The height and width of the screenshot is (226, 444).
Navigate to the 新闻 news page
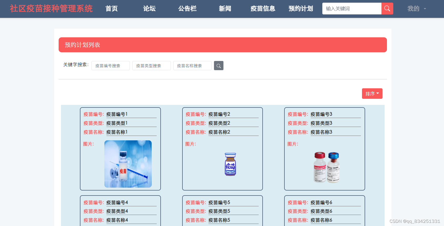click(x=225, y=9)
